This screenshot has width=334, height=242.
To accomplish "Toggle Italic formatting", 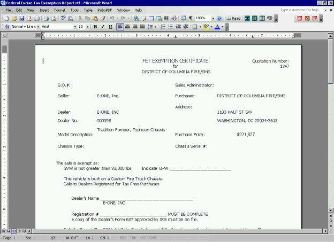I will [x=103, y=27].
